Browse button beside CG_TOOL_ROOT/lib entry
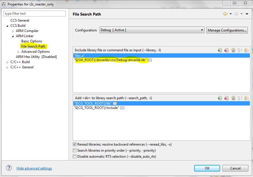Screen dimensions: 253x177 tap(115, 103)
